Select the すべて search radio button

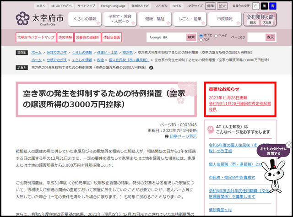pos(201,36)
